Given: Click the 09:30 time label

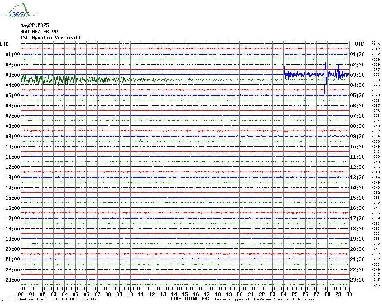Looking at the screenshot, I should [x=357, y=136].
